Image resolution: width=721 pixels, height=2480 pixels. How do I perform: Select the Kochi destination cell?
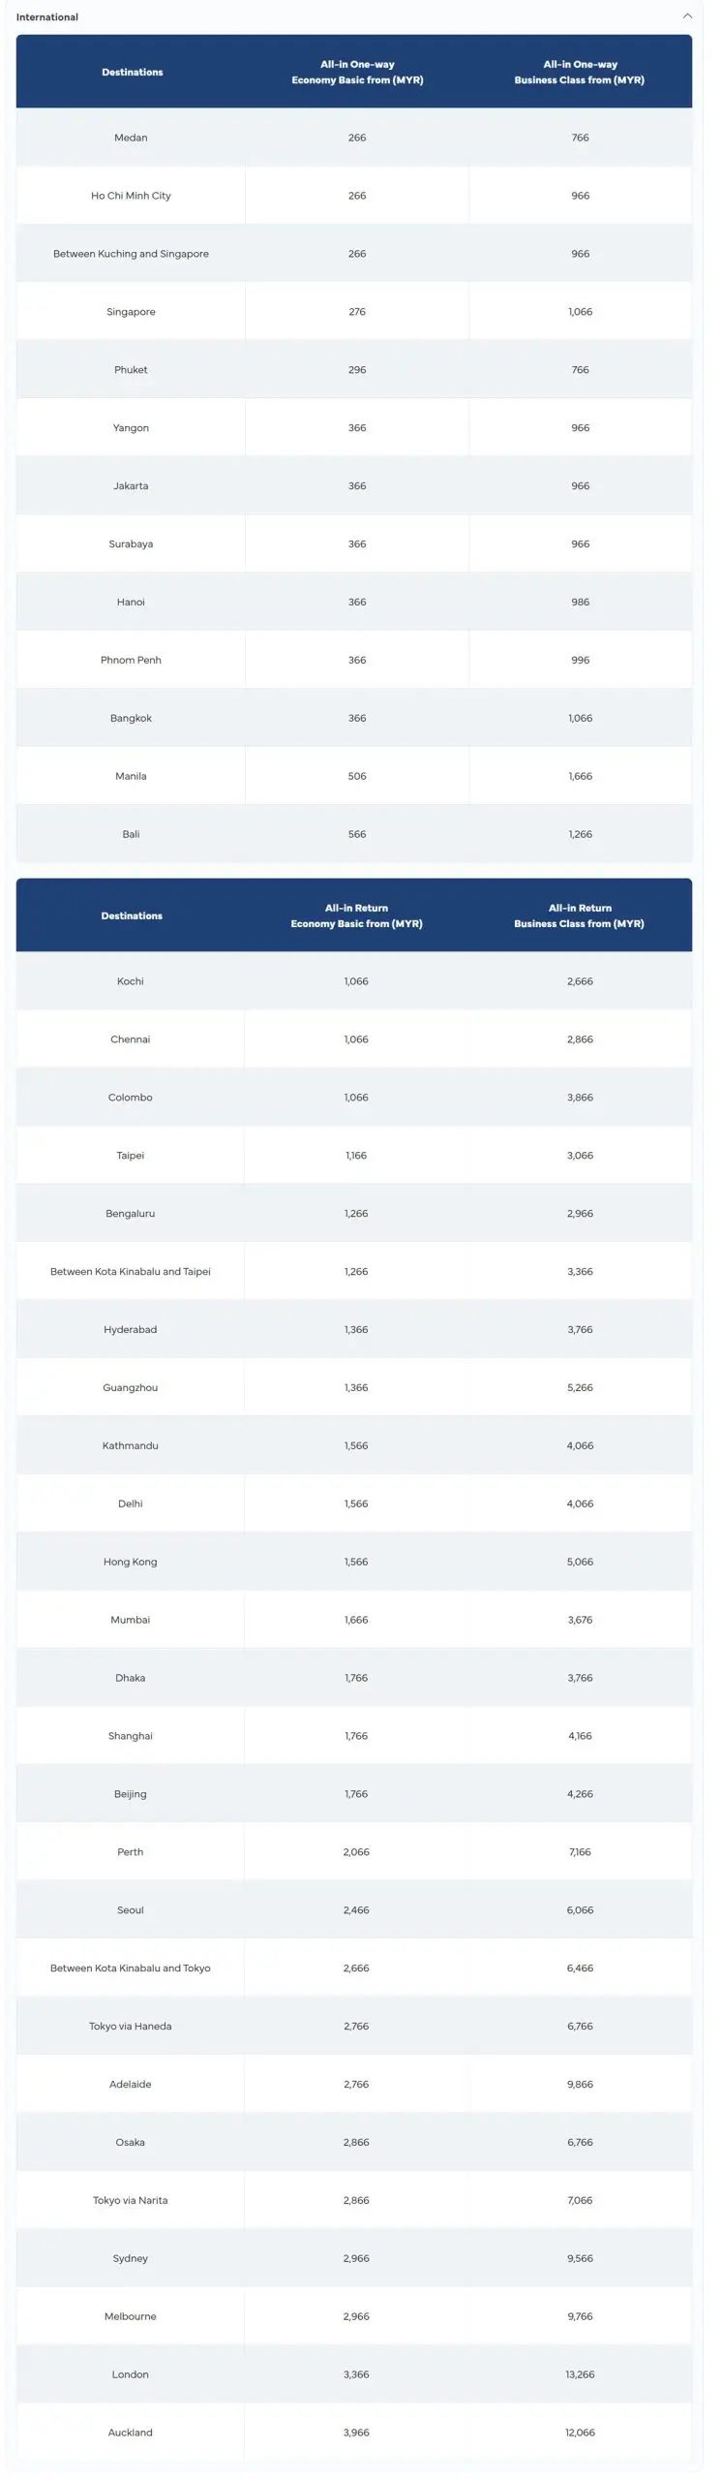(131, 981)
